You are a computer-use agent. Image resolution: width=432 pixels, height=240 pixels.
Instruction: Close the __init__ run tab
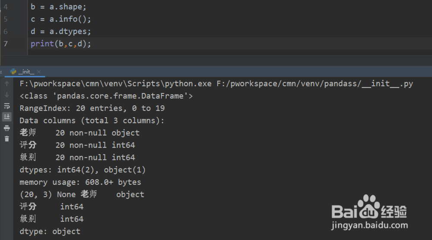tap(39, 72)
